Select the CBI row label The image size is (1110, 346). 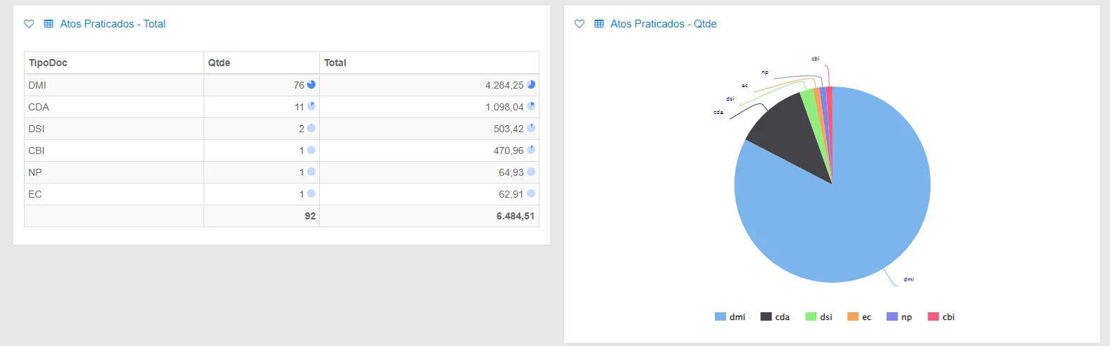tap(37, 150)
